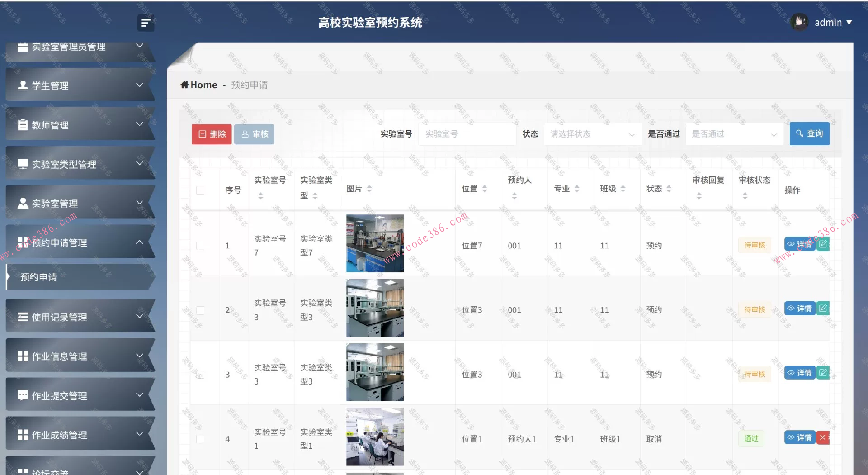Viewport: 868px width, 475px height.
Task: Select 预约申请 from the sidebar submenu
Action: coord(38,277)
